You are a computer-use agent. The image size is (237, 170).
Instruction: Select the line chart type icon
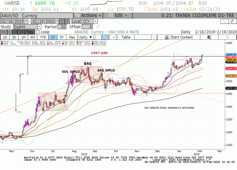[x=99, y=37]
